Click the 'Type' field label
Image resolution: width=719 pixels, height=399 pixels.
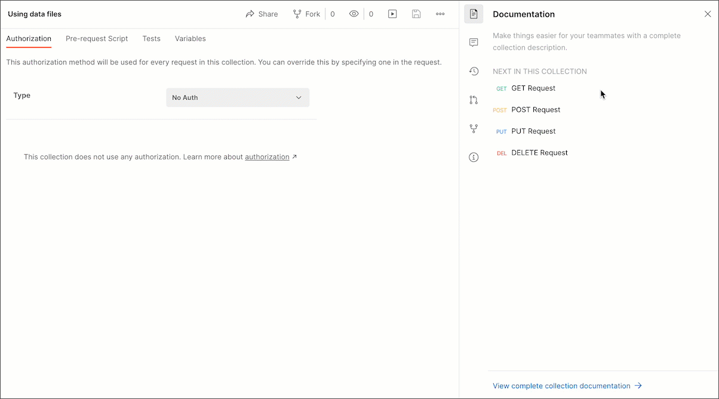click(x=22, y=95)
